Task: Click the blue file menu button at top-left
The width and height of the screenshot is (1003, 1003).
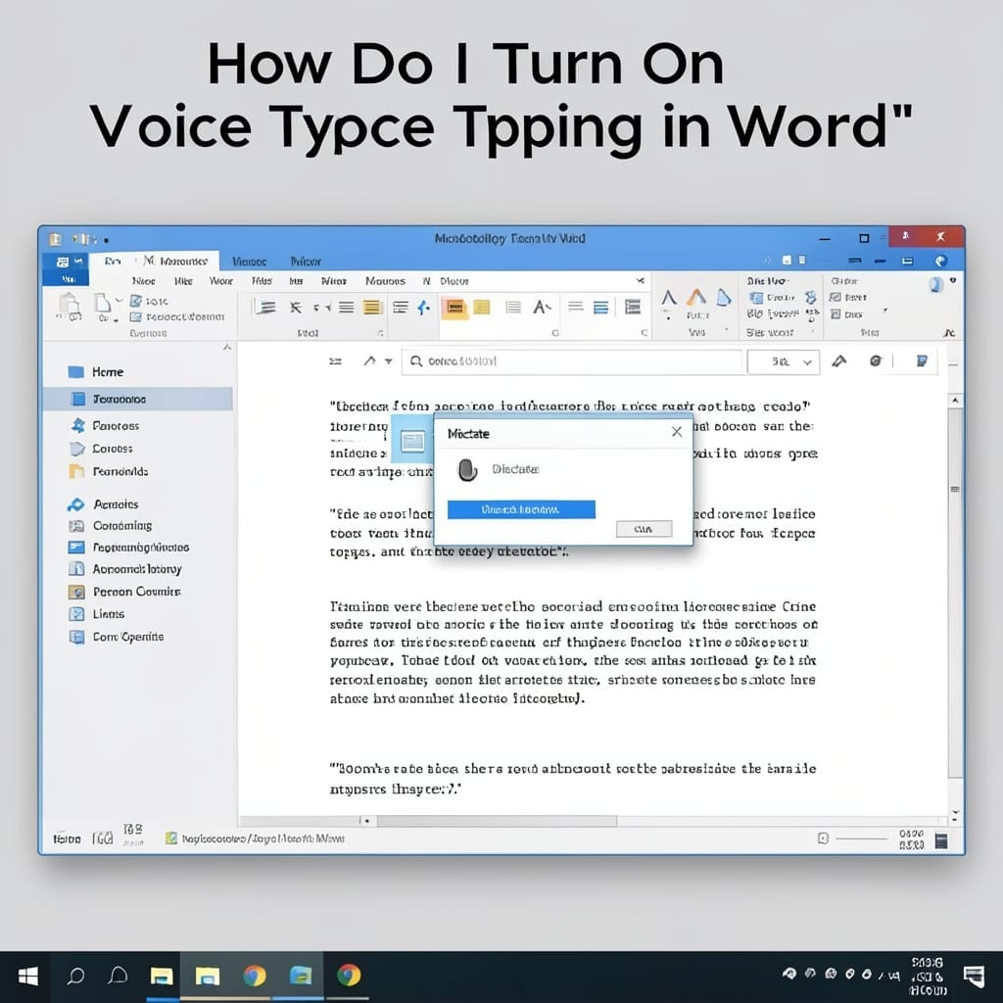Action: point(66,268)
